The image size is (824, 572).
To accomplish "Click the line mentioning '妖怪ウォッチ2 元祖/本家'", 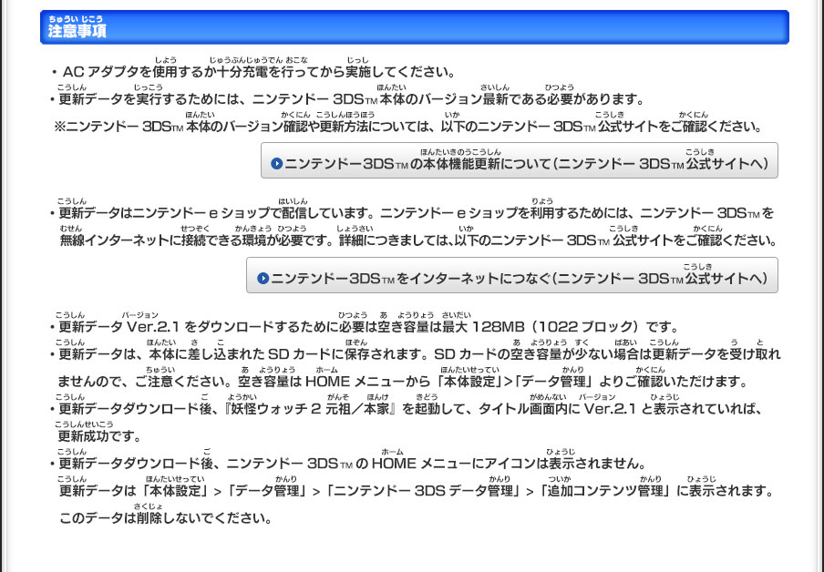I will tap(407, 409).
